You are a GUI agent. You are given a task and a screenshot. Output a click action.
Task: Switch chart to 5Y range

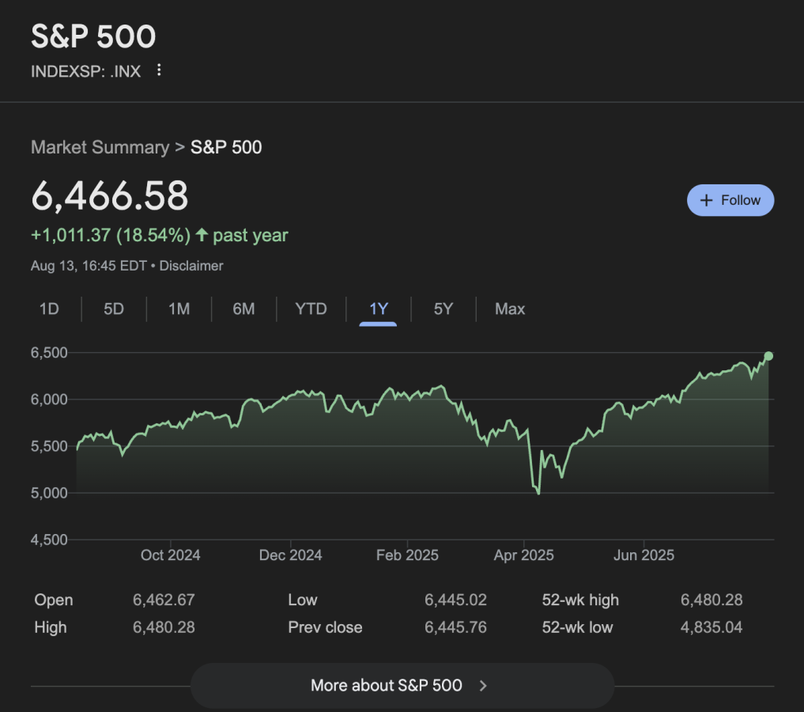click(x=444, y=309)
